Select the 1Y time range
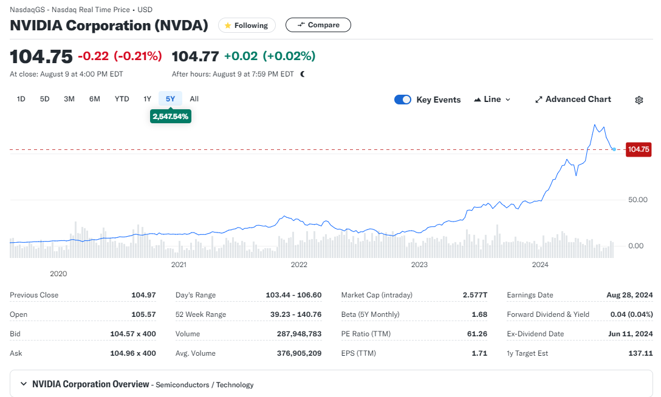The width and height of the screenshot is (661, 397). (x=147, y=99)
